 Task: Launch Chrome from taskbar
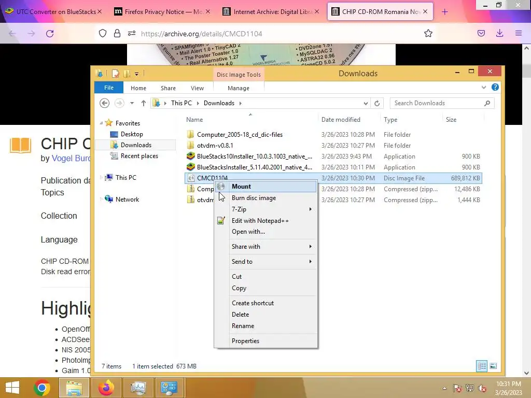click(x=42, y=388)
